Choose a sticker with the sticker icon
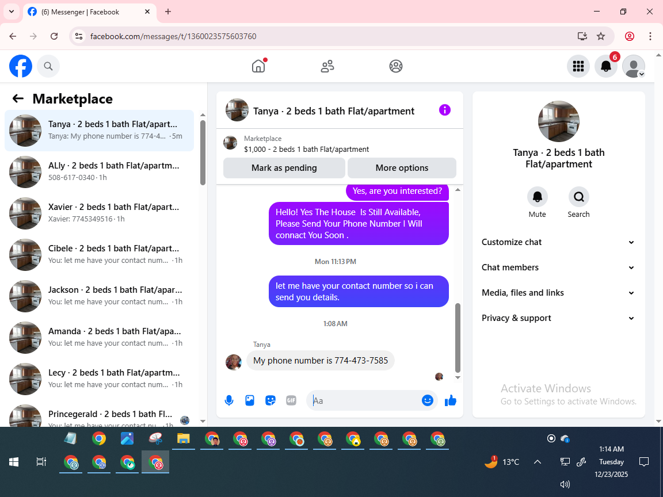 click(x=270, y=400)
